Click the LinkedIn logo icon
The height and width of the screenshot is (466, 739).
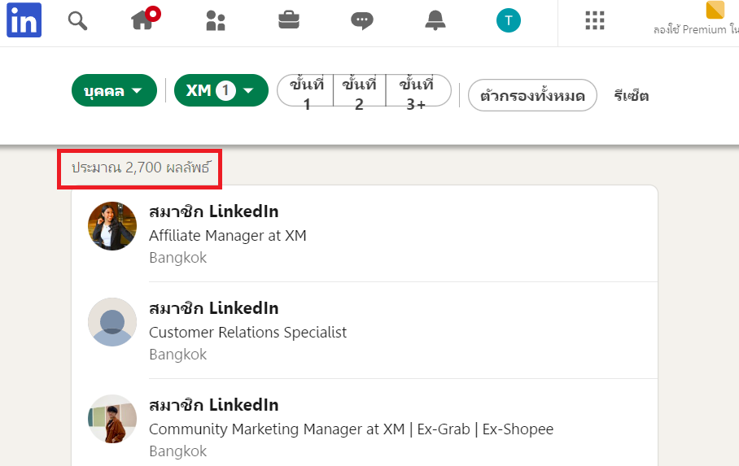pos(24,20)
